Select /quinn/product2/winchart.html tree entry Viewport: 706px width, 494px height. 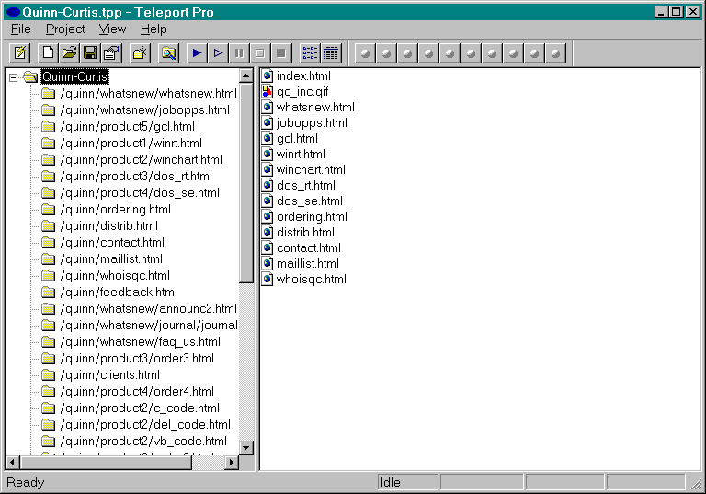coord(141,159)
